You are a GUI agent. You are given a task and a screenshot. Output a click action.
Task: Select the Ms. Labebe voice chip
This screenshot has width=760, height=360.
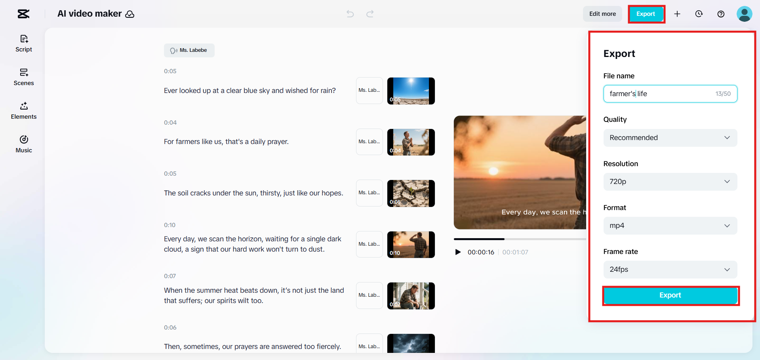(x=189, y=50)
